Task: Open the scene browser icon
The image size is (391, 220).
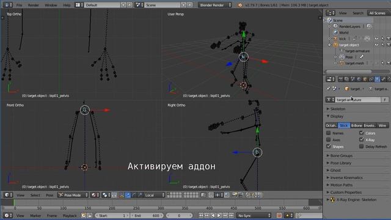Action: (139, 5)
